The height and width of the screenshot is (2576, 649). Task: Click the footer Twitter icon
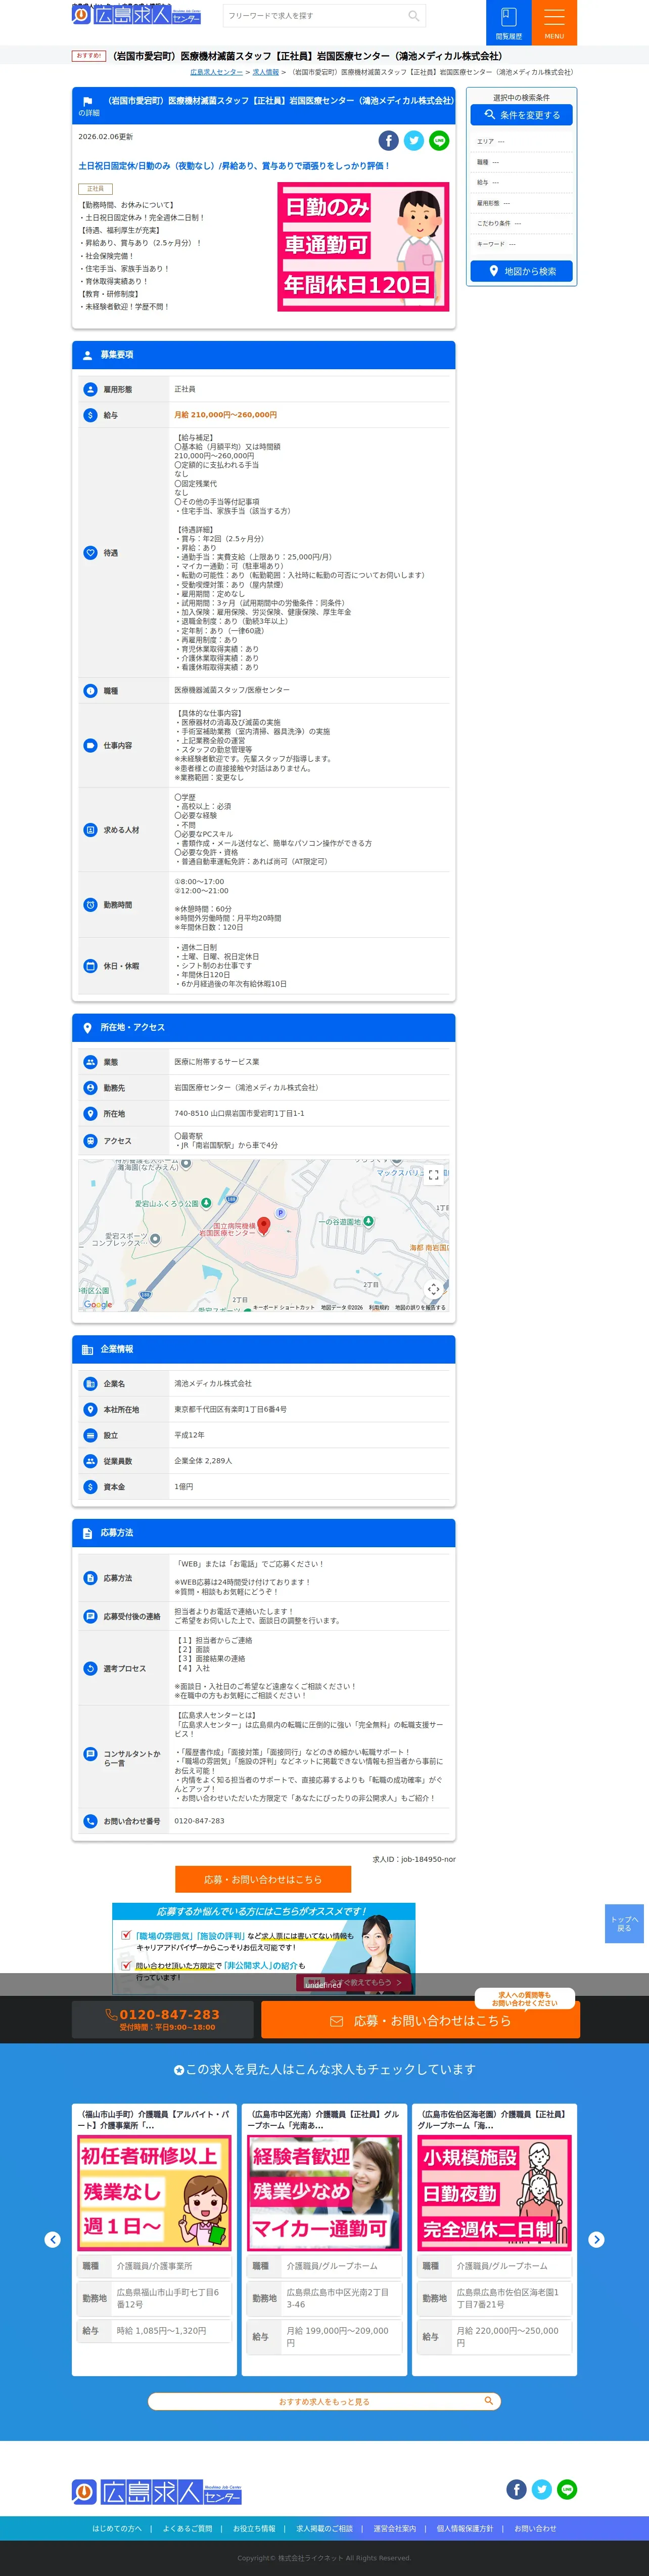pos(542,2490)
